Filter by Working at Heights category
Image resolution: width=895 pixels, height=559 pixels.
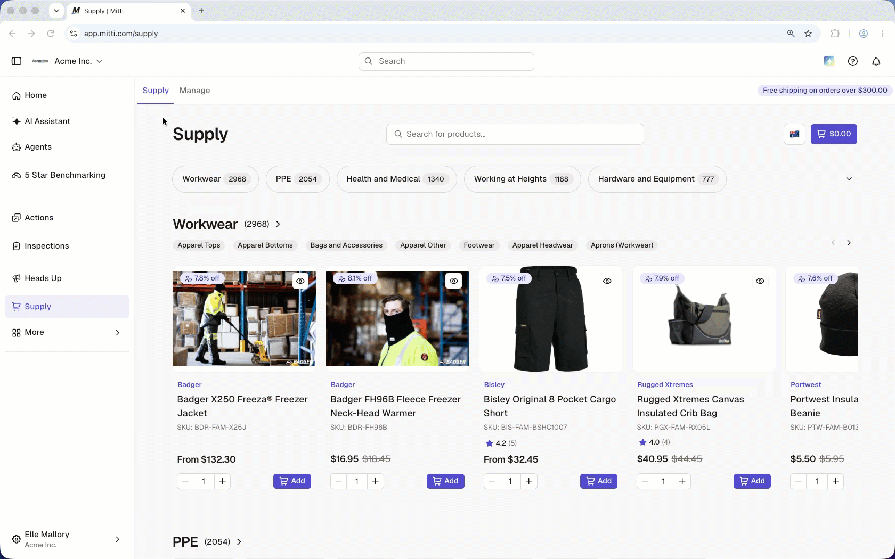click(522, 179)
